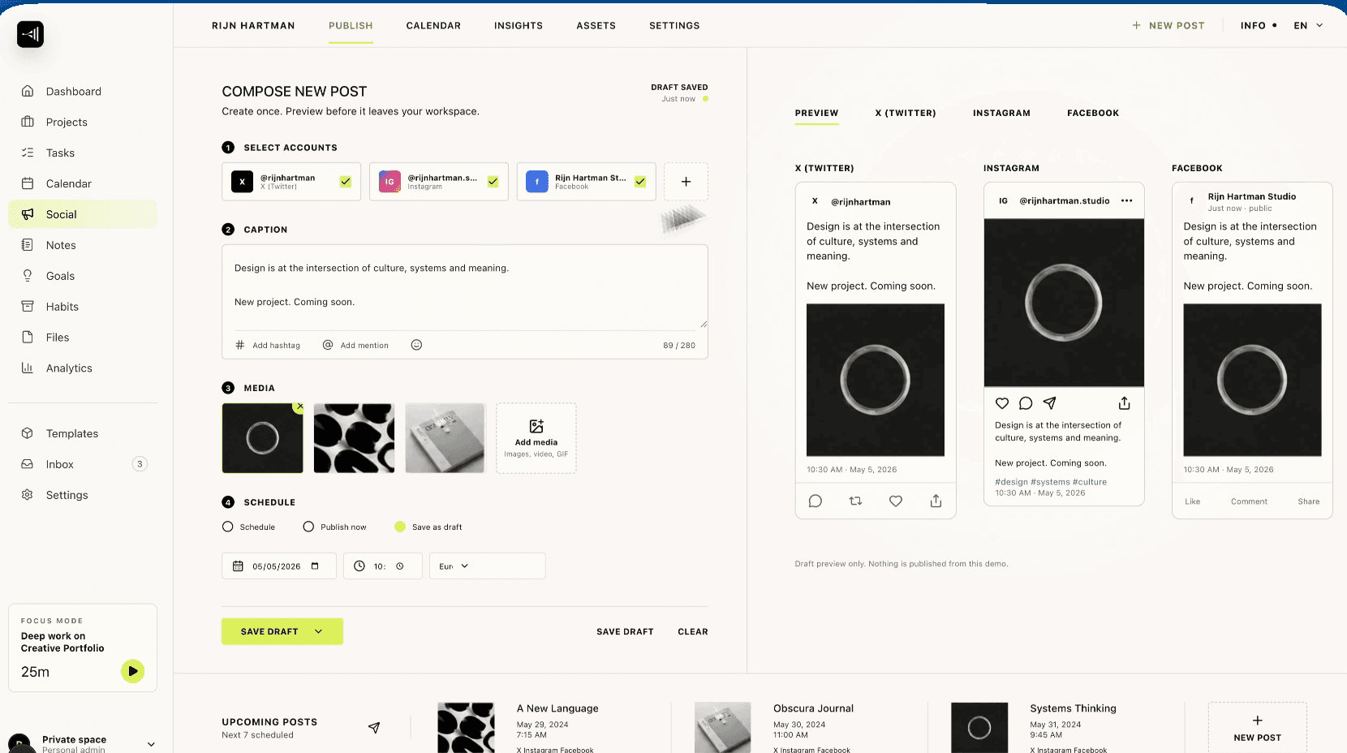Open Goals in sidebar
Screen dimensions: 1347x753
[x=83, y=276]
